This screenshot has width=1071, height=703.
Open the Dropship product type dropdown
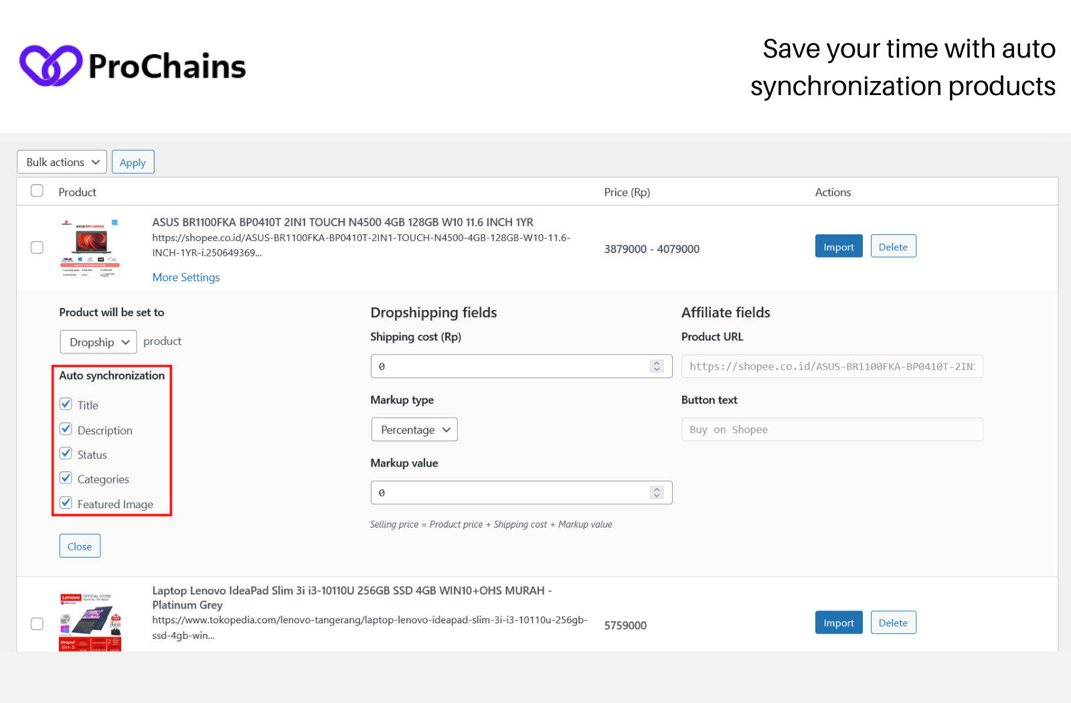98,342
